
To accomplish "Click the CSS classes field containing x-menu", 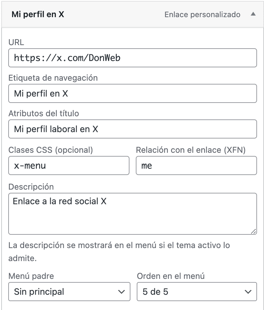I will tap(69, 165).
